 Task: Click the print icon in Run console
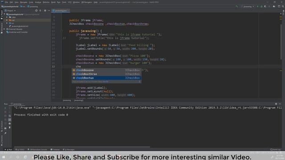(10, 124)
